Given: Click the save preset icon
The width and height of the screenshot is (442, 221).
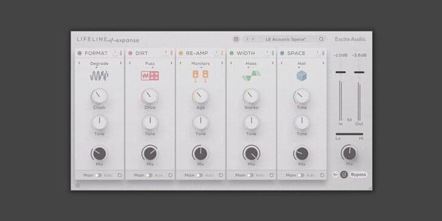Looking at the screenshot, I should (236, 39).
